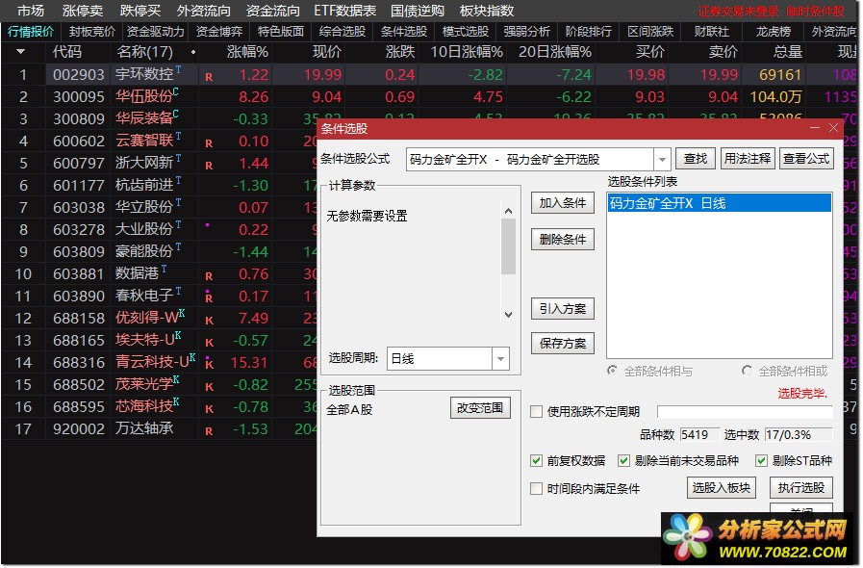The image size is (863, 568).
Task: Click the K marker on 茂莱光学 row
Action: click(209, 387)
